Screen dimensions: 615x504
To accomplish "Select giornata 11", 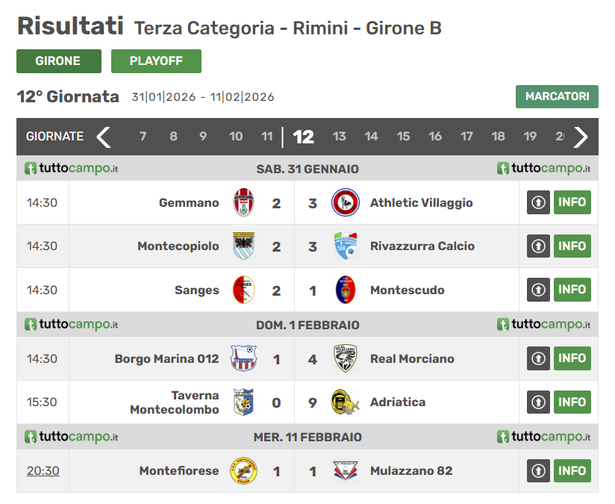I will tap(267, 137).
